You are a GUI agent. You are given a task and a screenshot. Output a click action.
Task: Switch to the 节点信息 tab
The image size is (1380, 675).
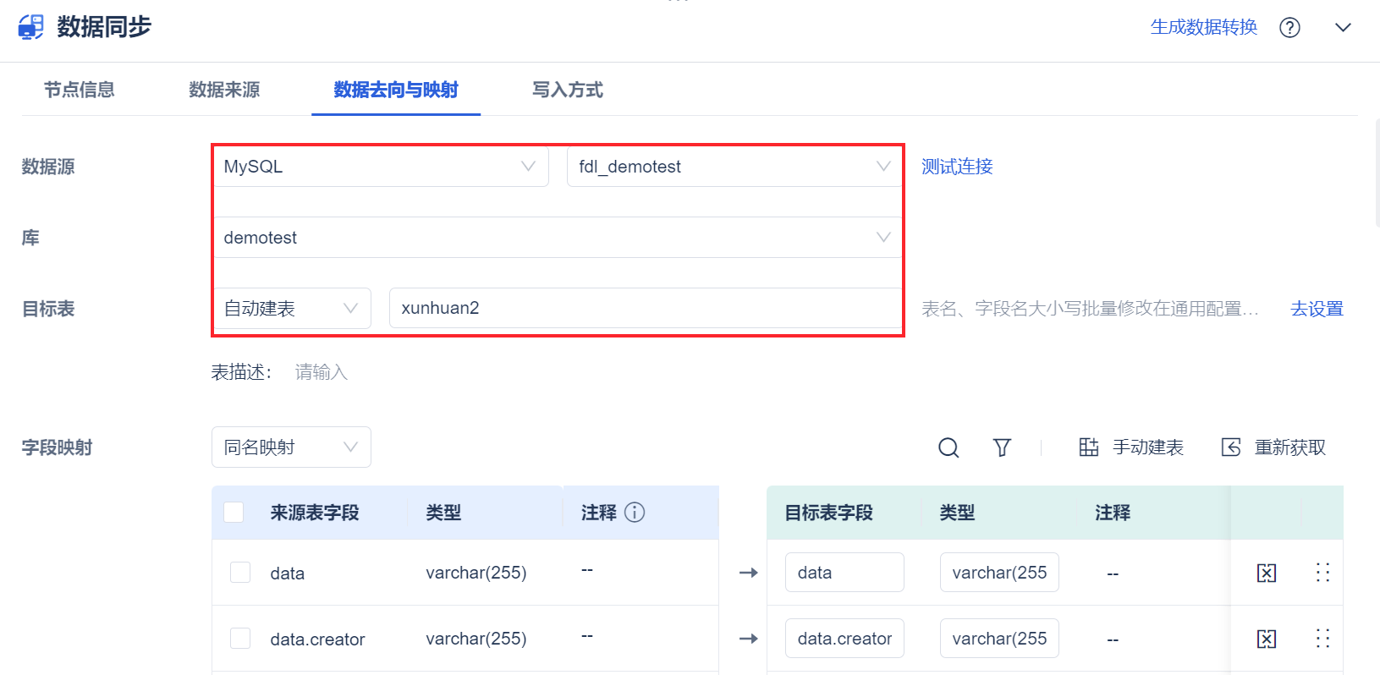click(x=80, y=90)
